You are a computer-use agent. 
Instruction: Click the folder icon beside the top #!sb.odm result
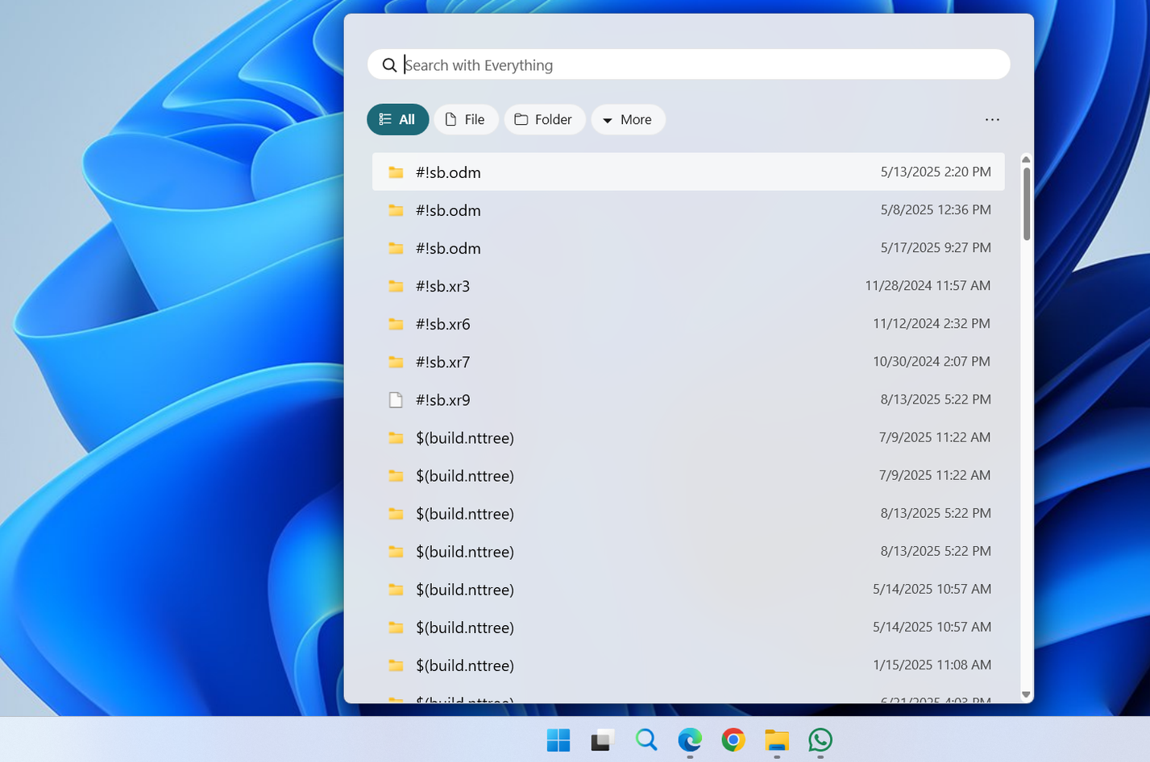[396, 172]
